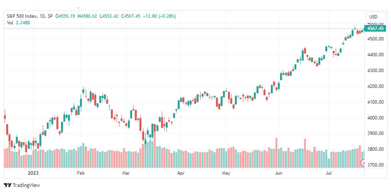Viewport: 391px width, 192px height.
Task: Click the TradingView logo icon
Action: (x=8, y=185)
